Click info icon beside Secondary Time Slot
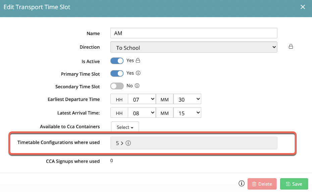 click(137, 86)
